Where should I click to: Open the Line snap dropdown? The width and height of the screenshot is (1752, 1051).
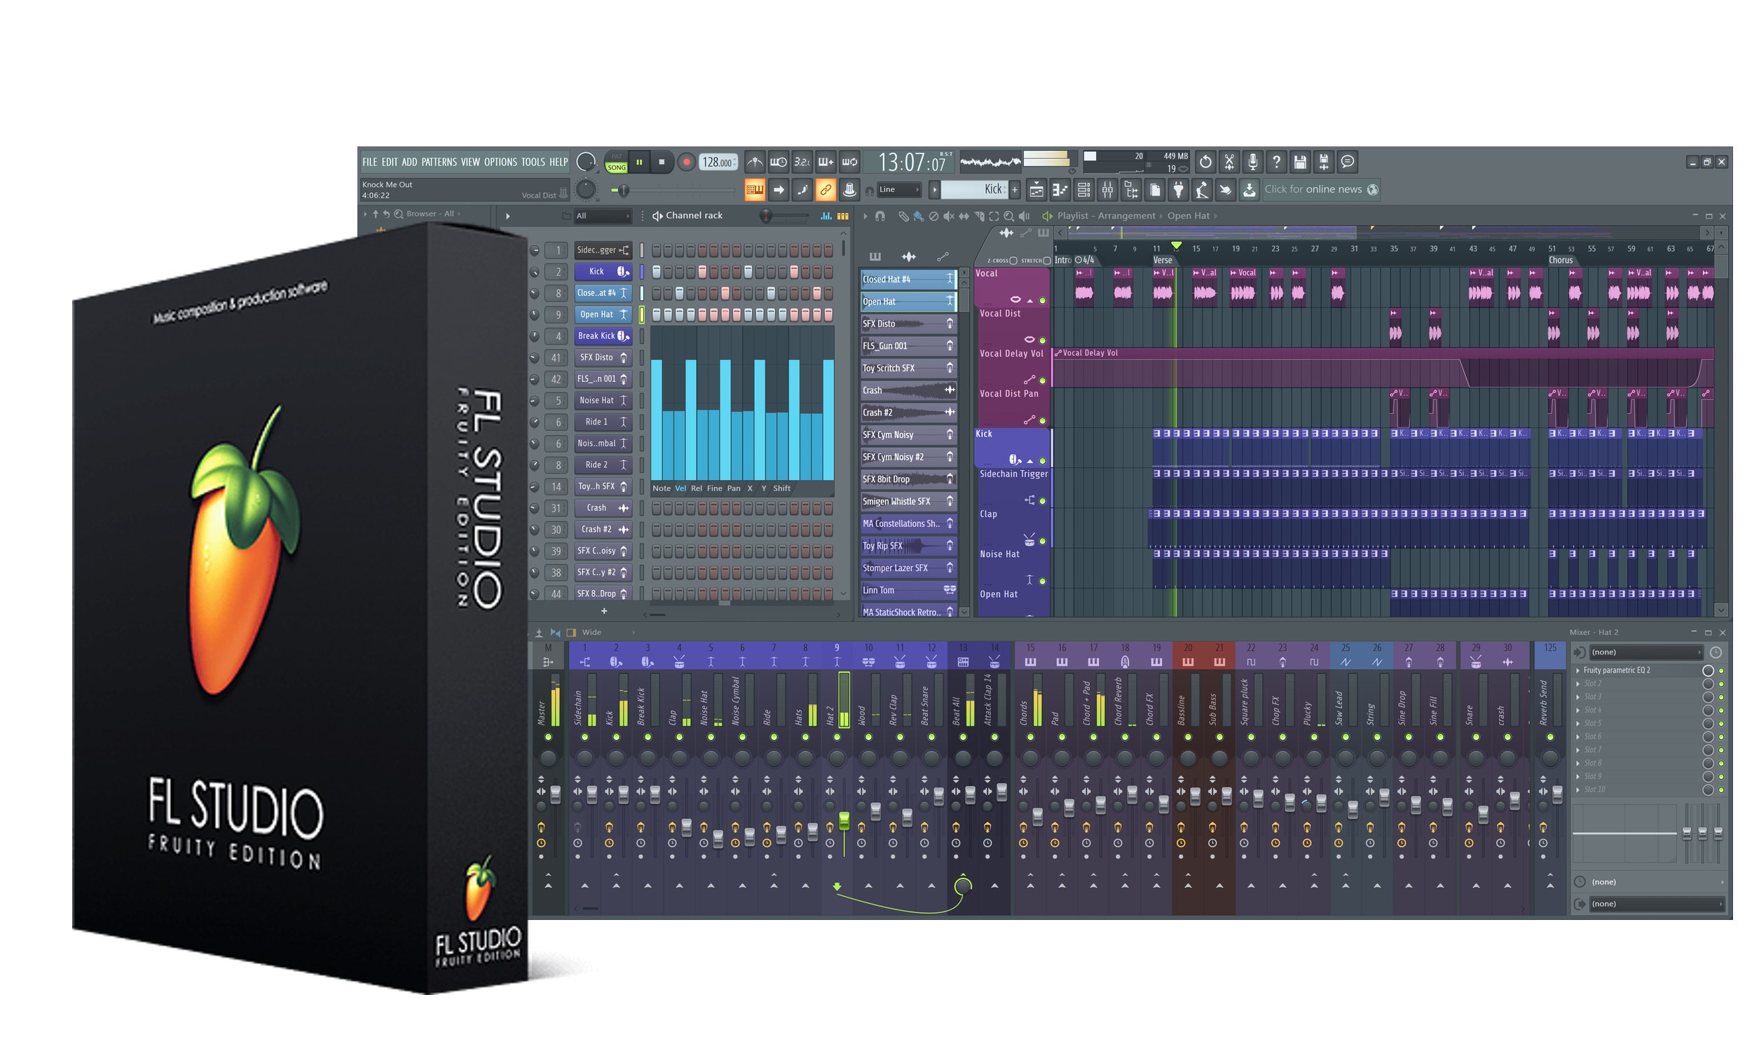click(x=898, y=190)
